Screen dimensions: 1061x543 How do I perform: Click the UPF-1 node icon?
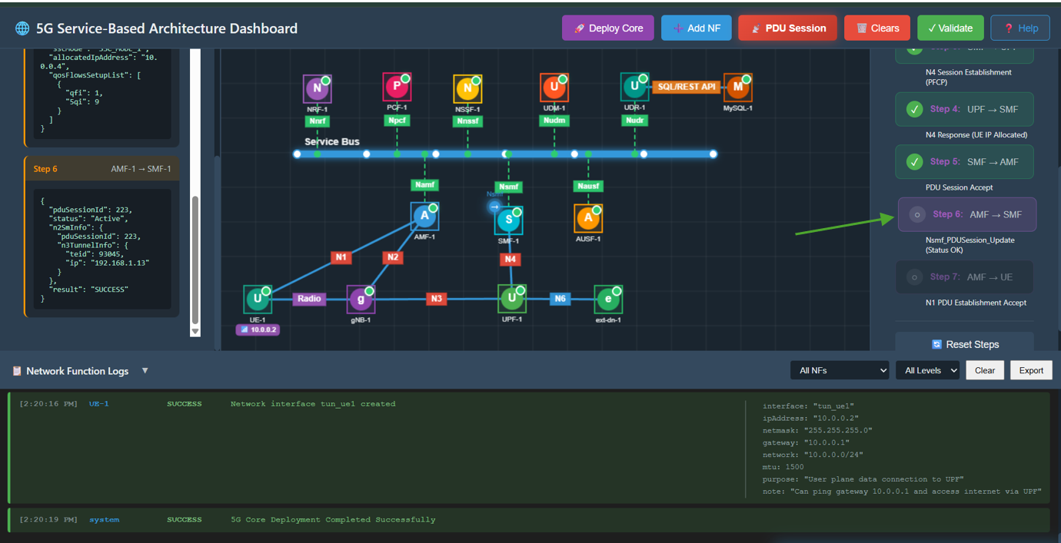[511, 298]
